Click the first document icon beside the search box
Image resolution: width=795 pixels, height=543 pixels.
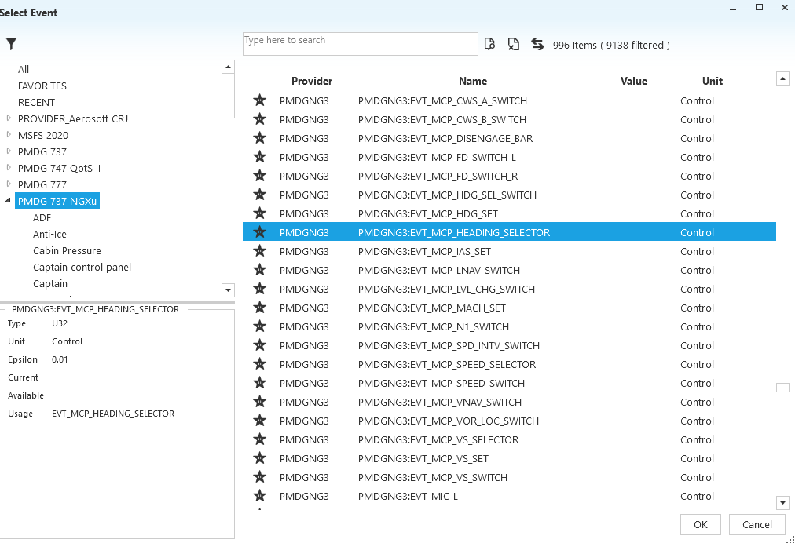point(489,44)
